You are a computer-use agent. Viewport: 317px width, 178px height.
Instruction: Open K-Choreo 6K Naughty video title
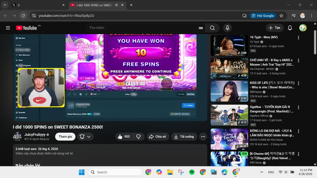pos(272,156)
